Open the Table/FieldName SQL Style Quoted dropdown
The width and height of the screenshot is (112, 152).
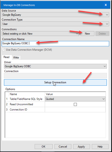click(75, 99)
